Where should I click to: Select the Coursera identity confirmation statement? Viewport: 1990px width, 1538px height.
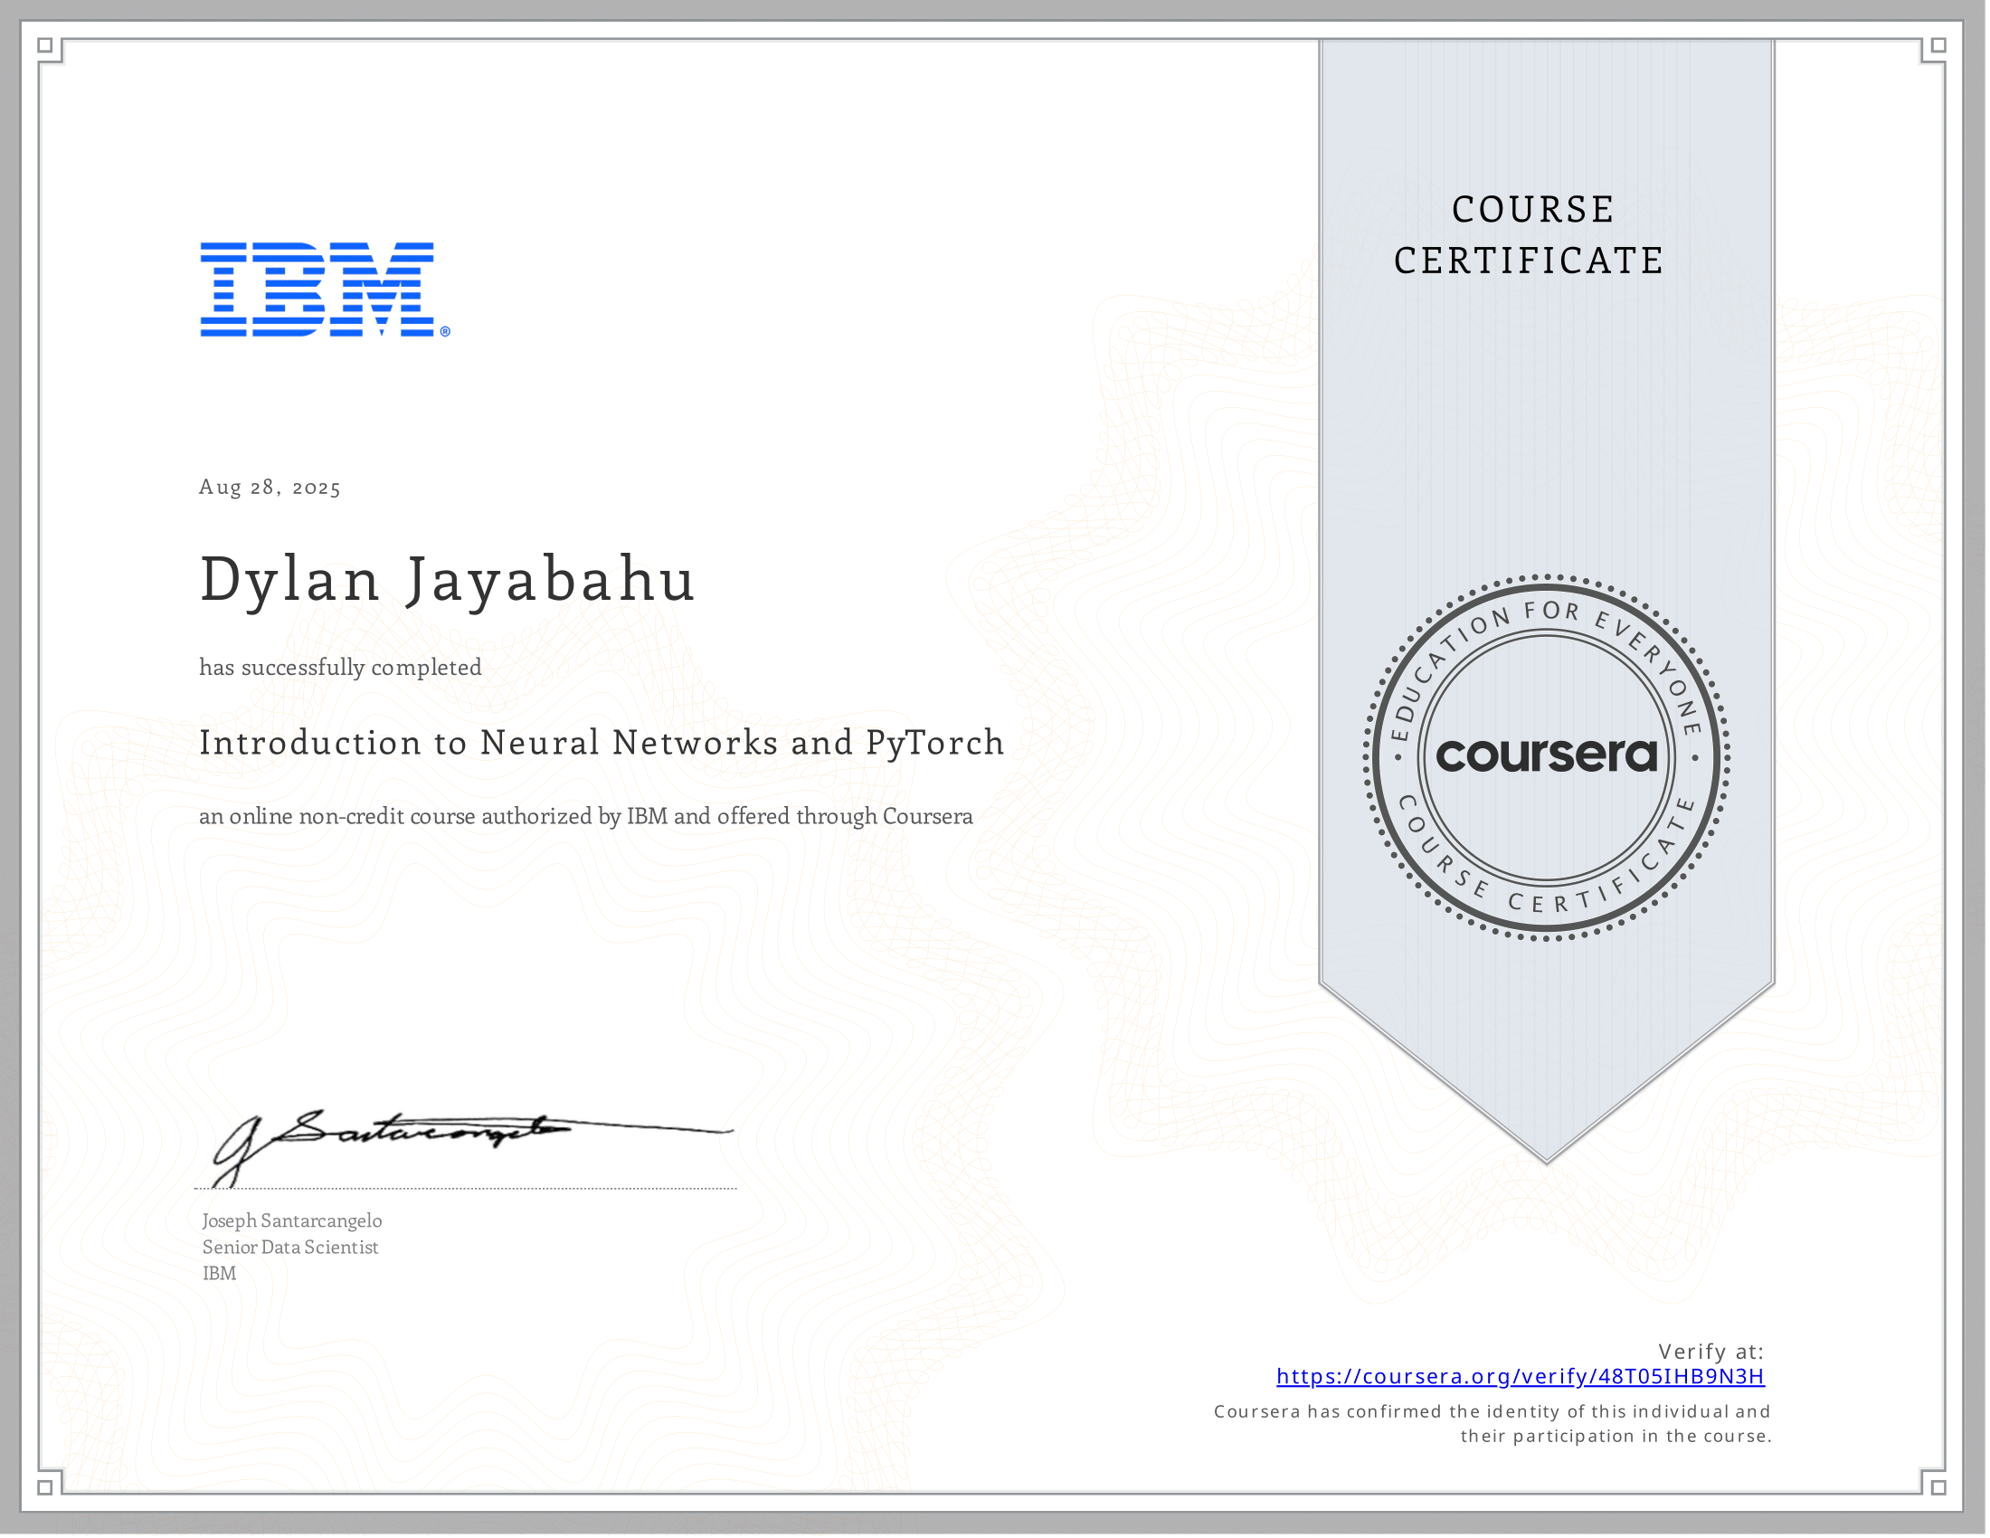point(1492,1422)
